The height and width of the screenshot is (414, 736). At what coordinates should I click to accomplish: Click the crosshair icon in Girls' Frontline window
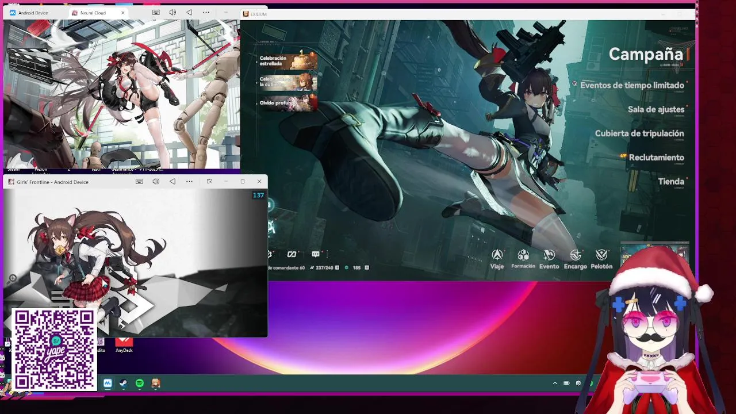click(x=13, y=278)
